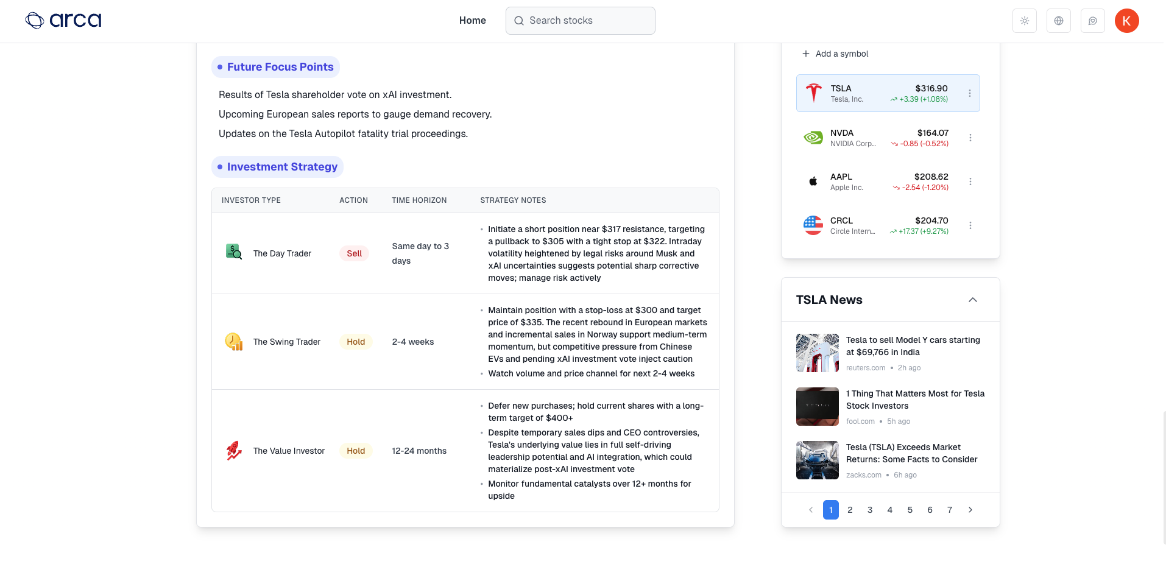1166x564 pixels.
Task: Go to next news page arrow
Action: click(970, 510)
